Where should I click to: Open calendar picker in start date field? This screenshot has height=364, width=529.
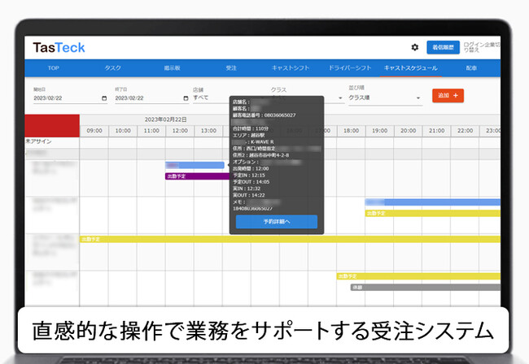[103, 98]
